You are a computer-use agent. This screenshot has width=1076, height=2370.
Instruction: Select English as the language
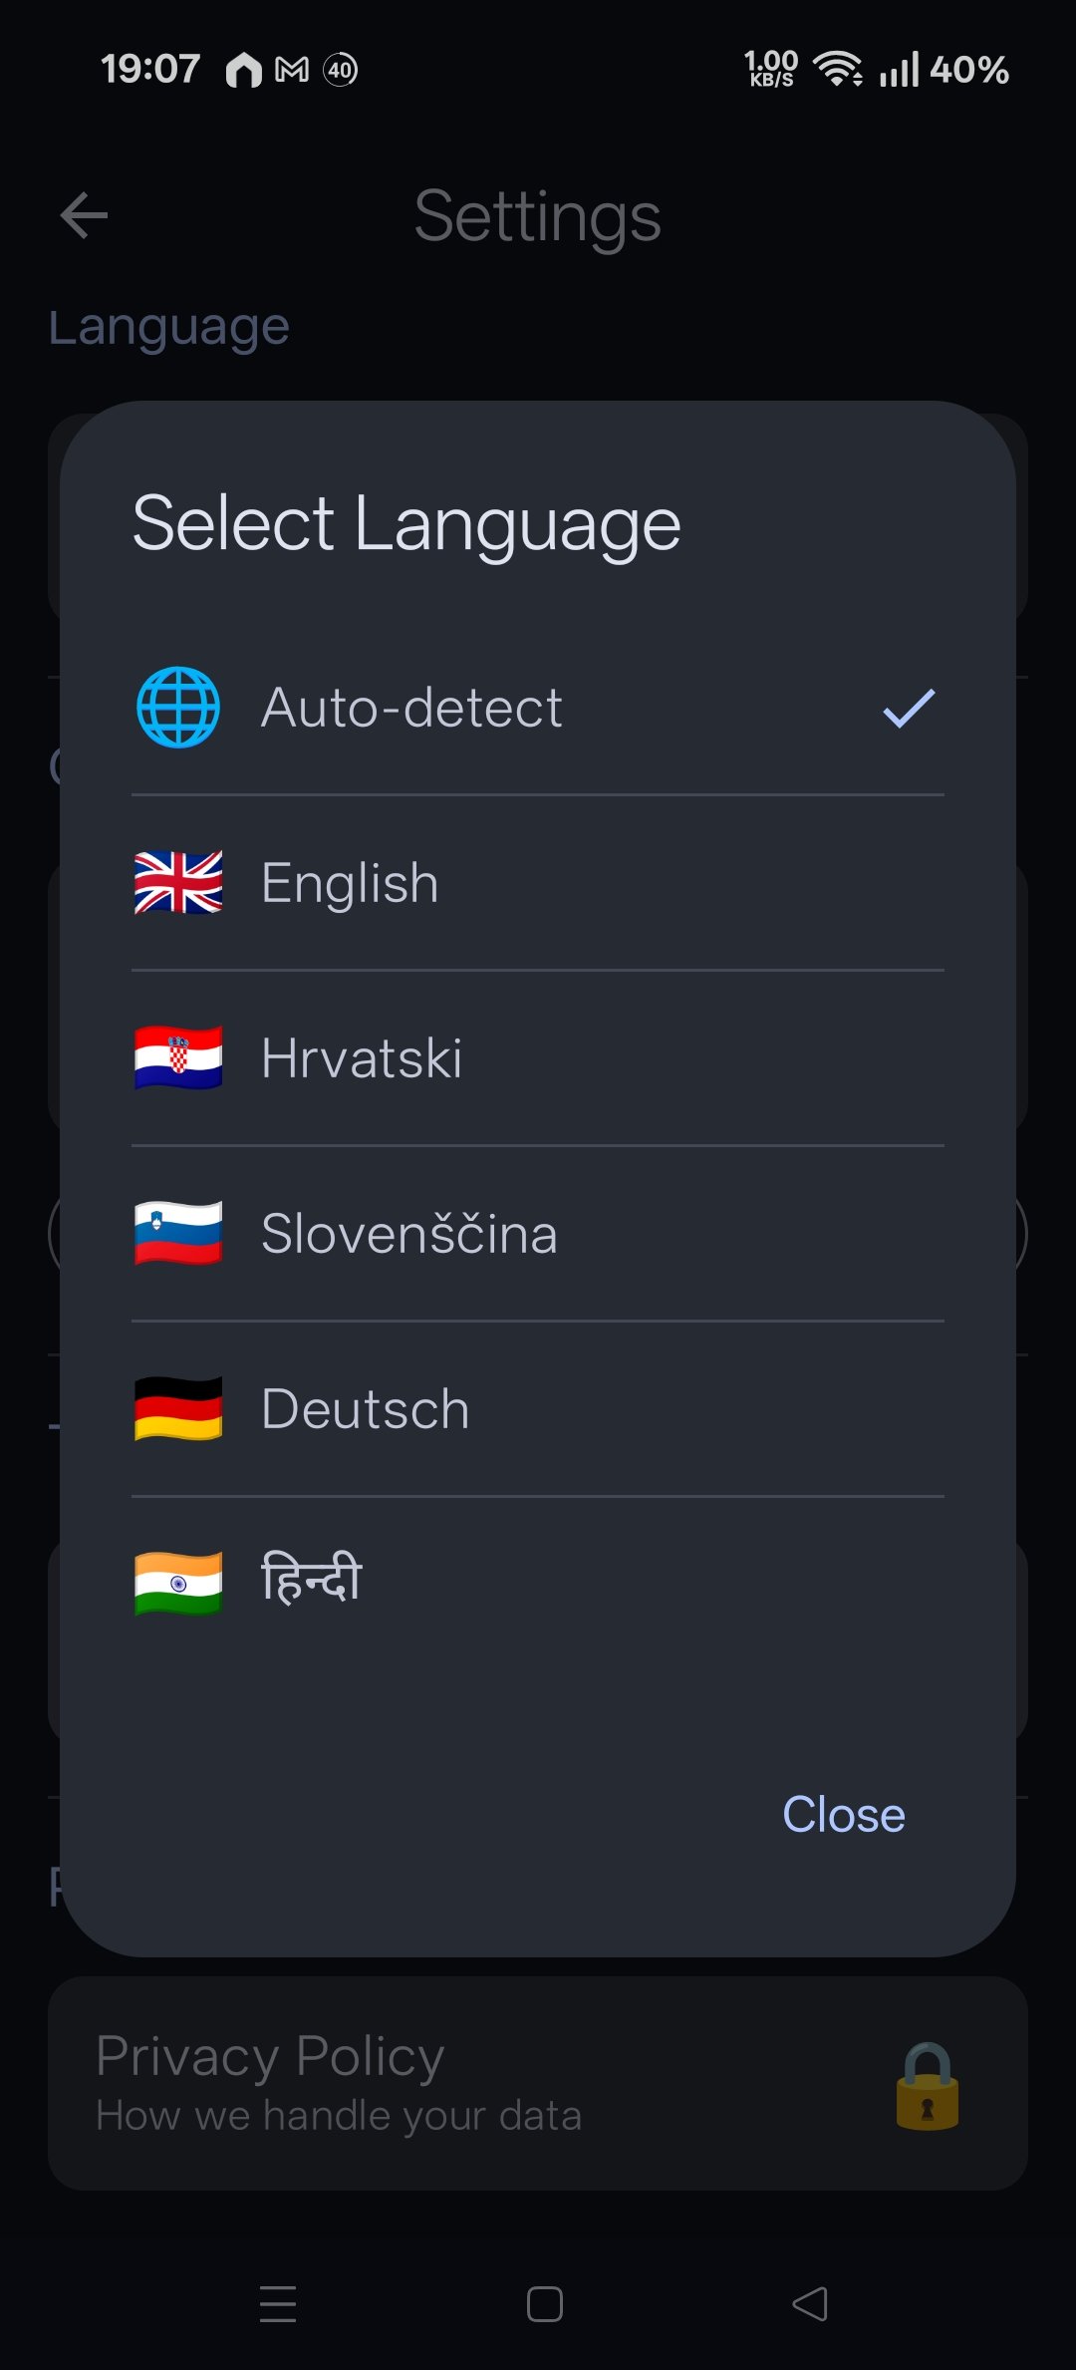pos(350,883)
